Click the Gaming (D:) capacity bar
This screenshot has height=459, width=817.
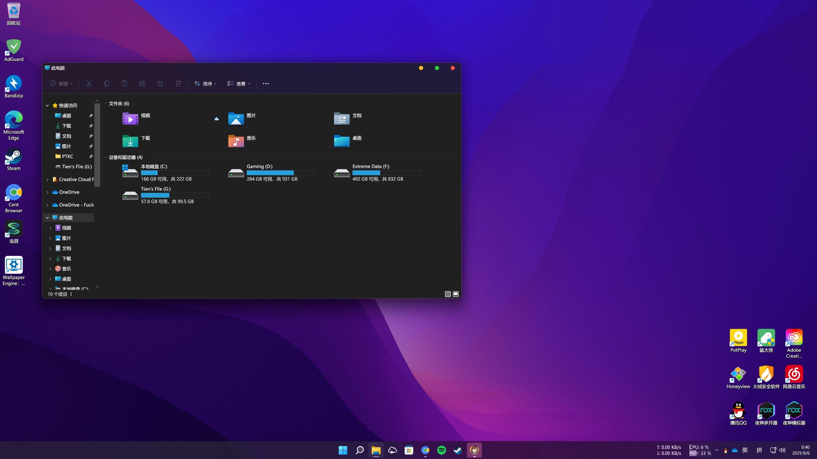tap(281, 173)
